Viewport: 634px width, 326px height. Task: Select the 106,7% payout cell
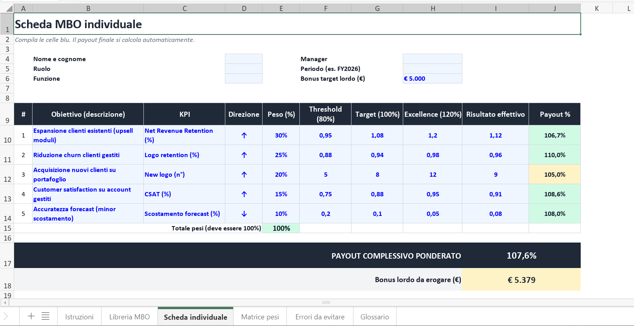tap(554, 135)
